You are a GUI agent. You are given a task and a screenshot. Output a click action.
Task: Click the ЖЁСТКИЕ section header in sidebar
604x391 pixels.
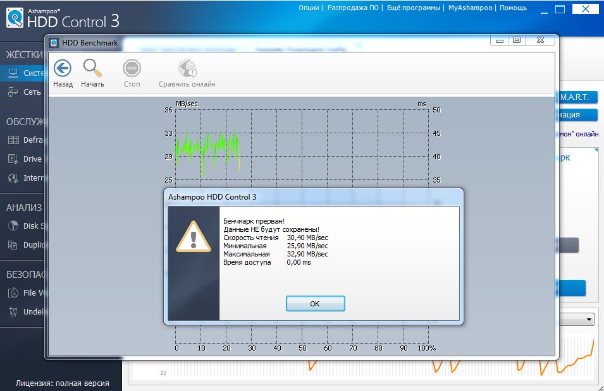[x=25, y=55]
